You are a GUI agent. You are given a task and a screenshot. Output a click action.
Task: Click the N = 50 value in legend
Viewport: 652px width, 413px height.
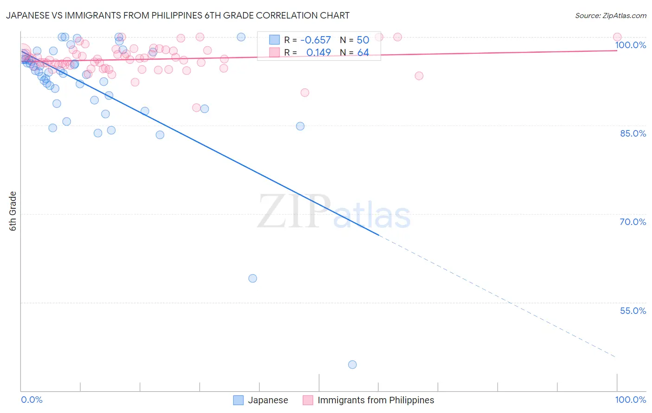[354, 40]
